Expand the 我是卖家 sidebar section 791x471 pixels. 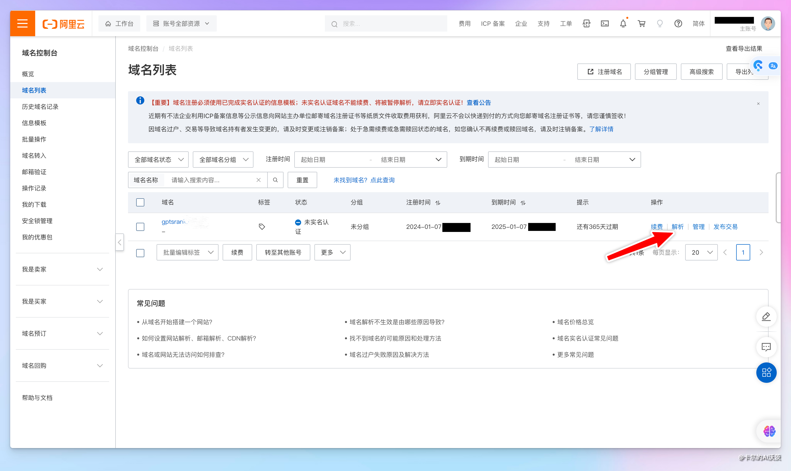click(x=62, y=269)
